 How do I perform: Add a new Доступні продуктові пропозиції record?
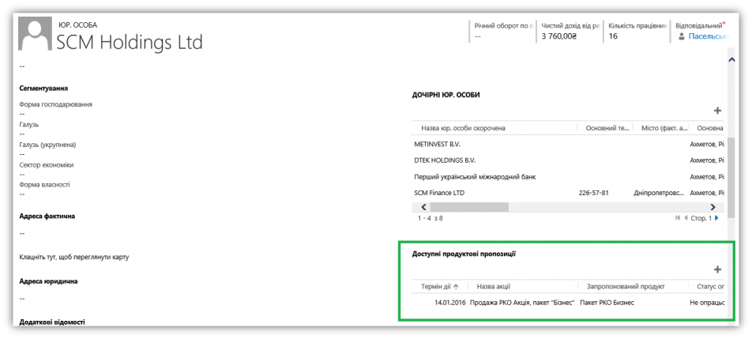click(x=717, y=269)
